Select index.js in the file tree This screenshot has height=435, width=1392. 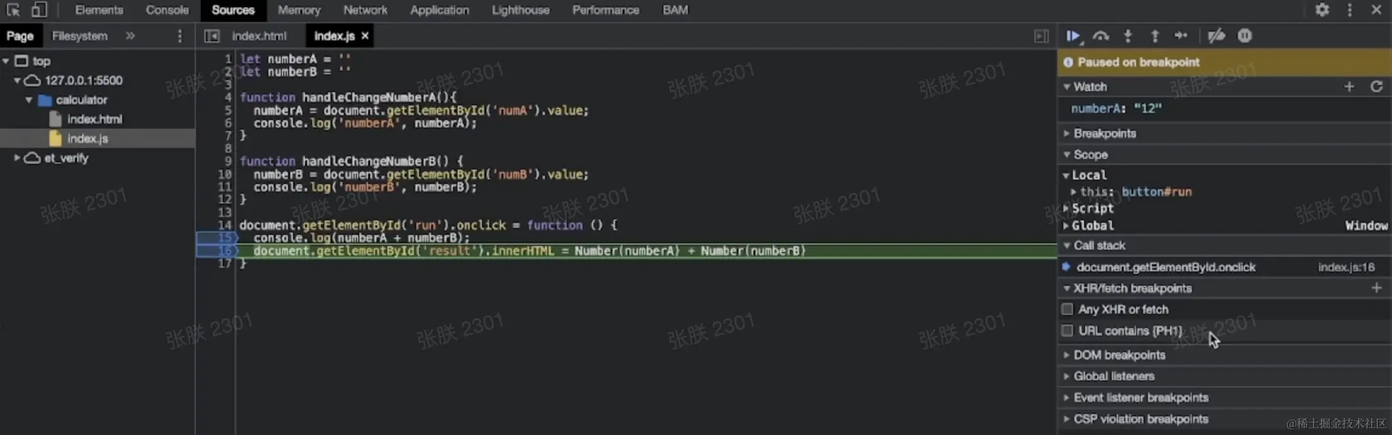coord(97,139)
